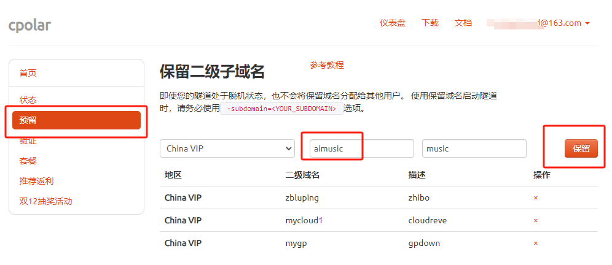Open the 文档 documentation link
Viewport: 612px width, 265px height.
tap(463, 23)
